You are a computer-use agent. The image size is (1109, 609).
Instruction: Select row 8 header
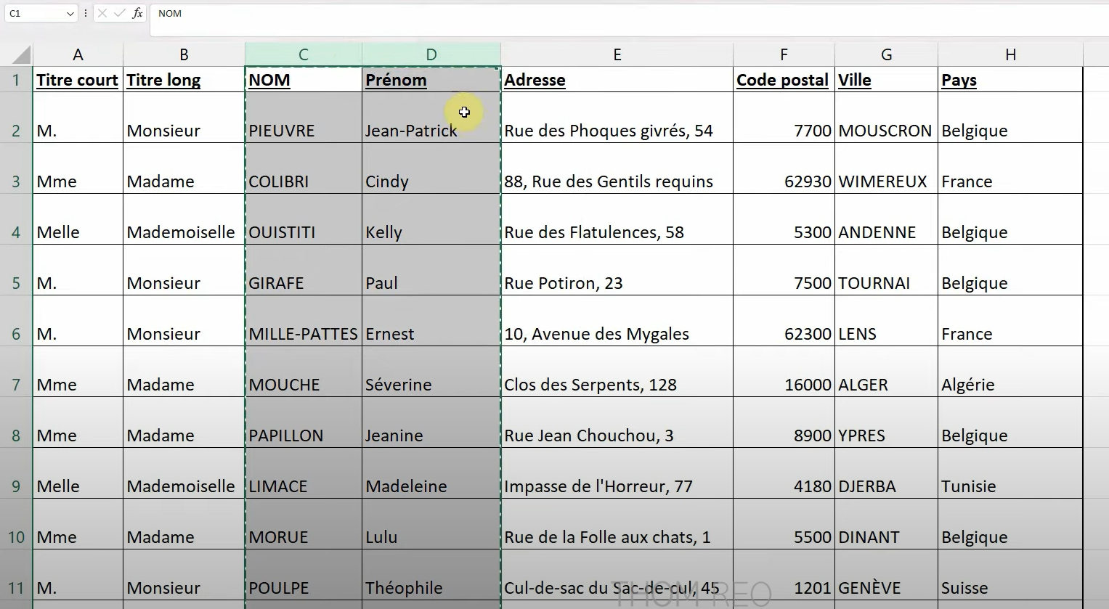[x=16, y=422]
